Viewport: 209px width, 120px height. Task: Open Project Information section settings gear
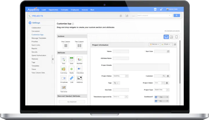click(175, 44)
